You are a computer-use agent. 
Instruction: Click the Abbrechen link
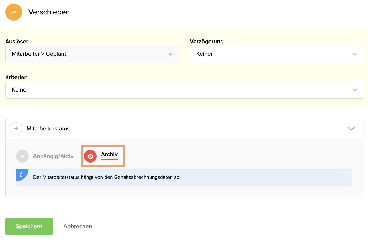(78, 226)
